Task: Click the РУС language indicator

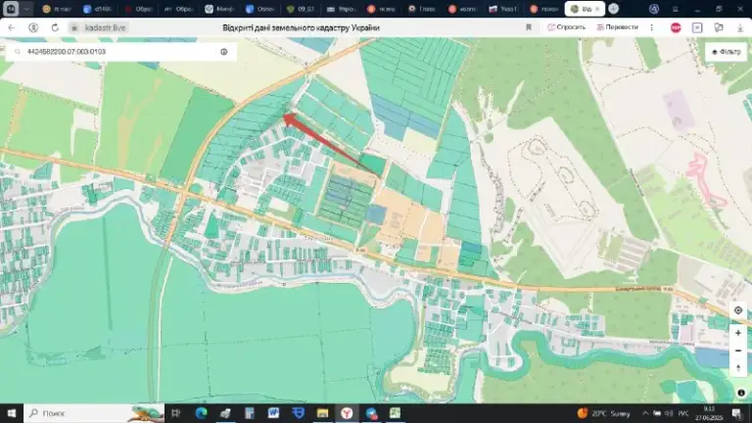Action: [x=683, y=413]
